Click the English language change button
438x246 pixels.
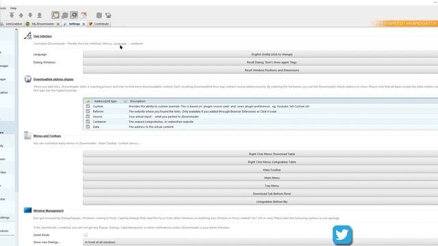[260, 55]
